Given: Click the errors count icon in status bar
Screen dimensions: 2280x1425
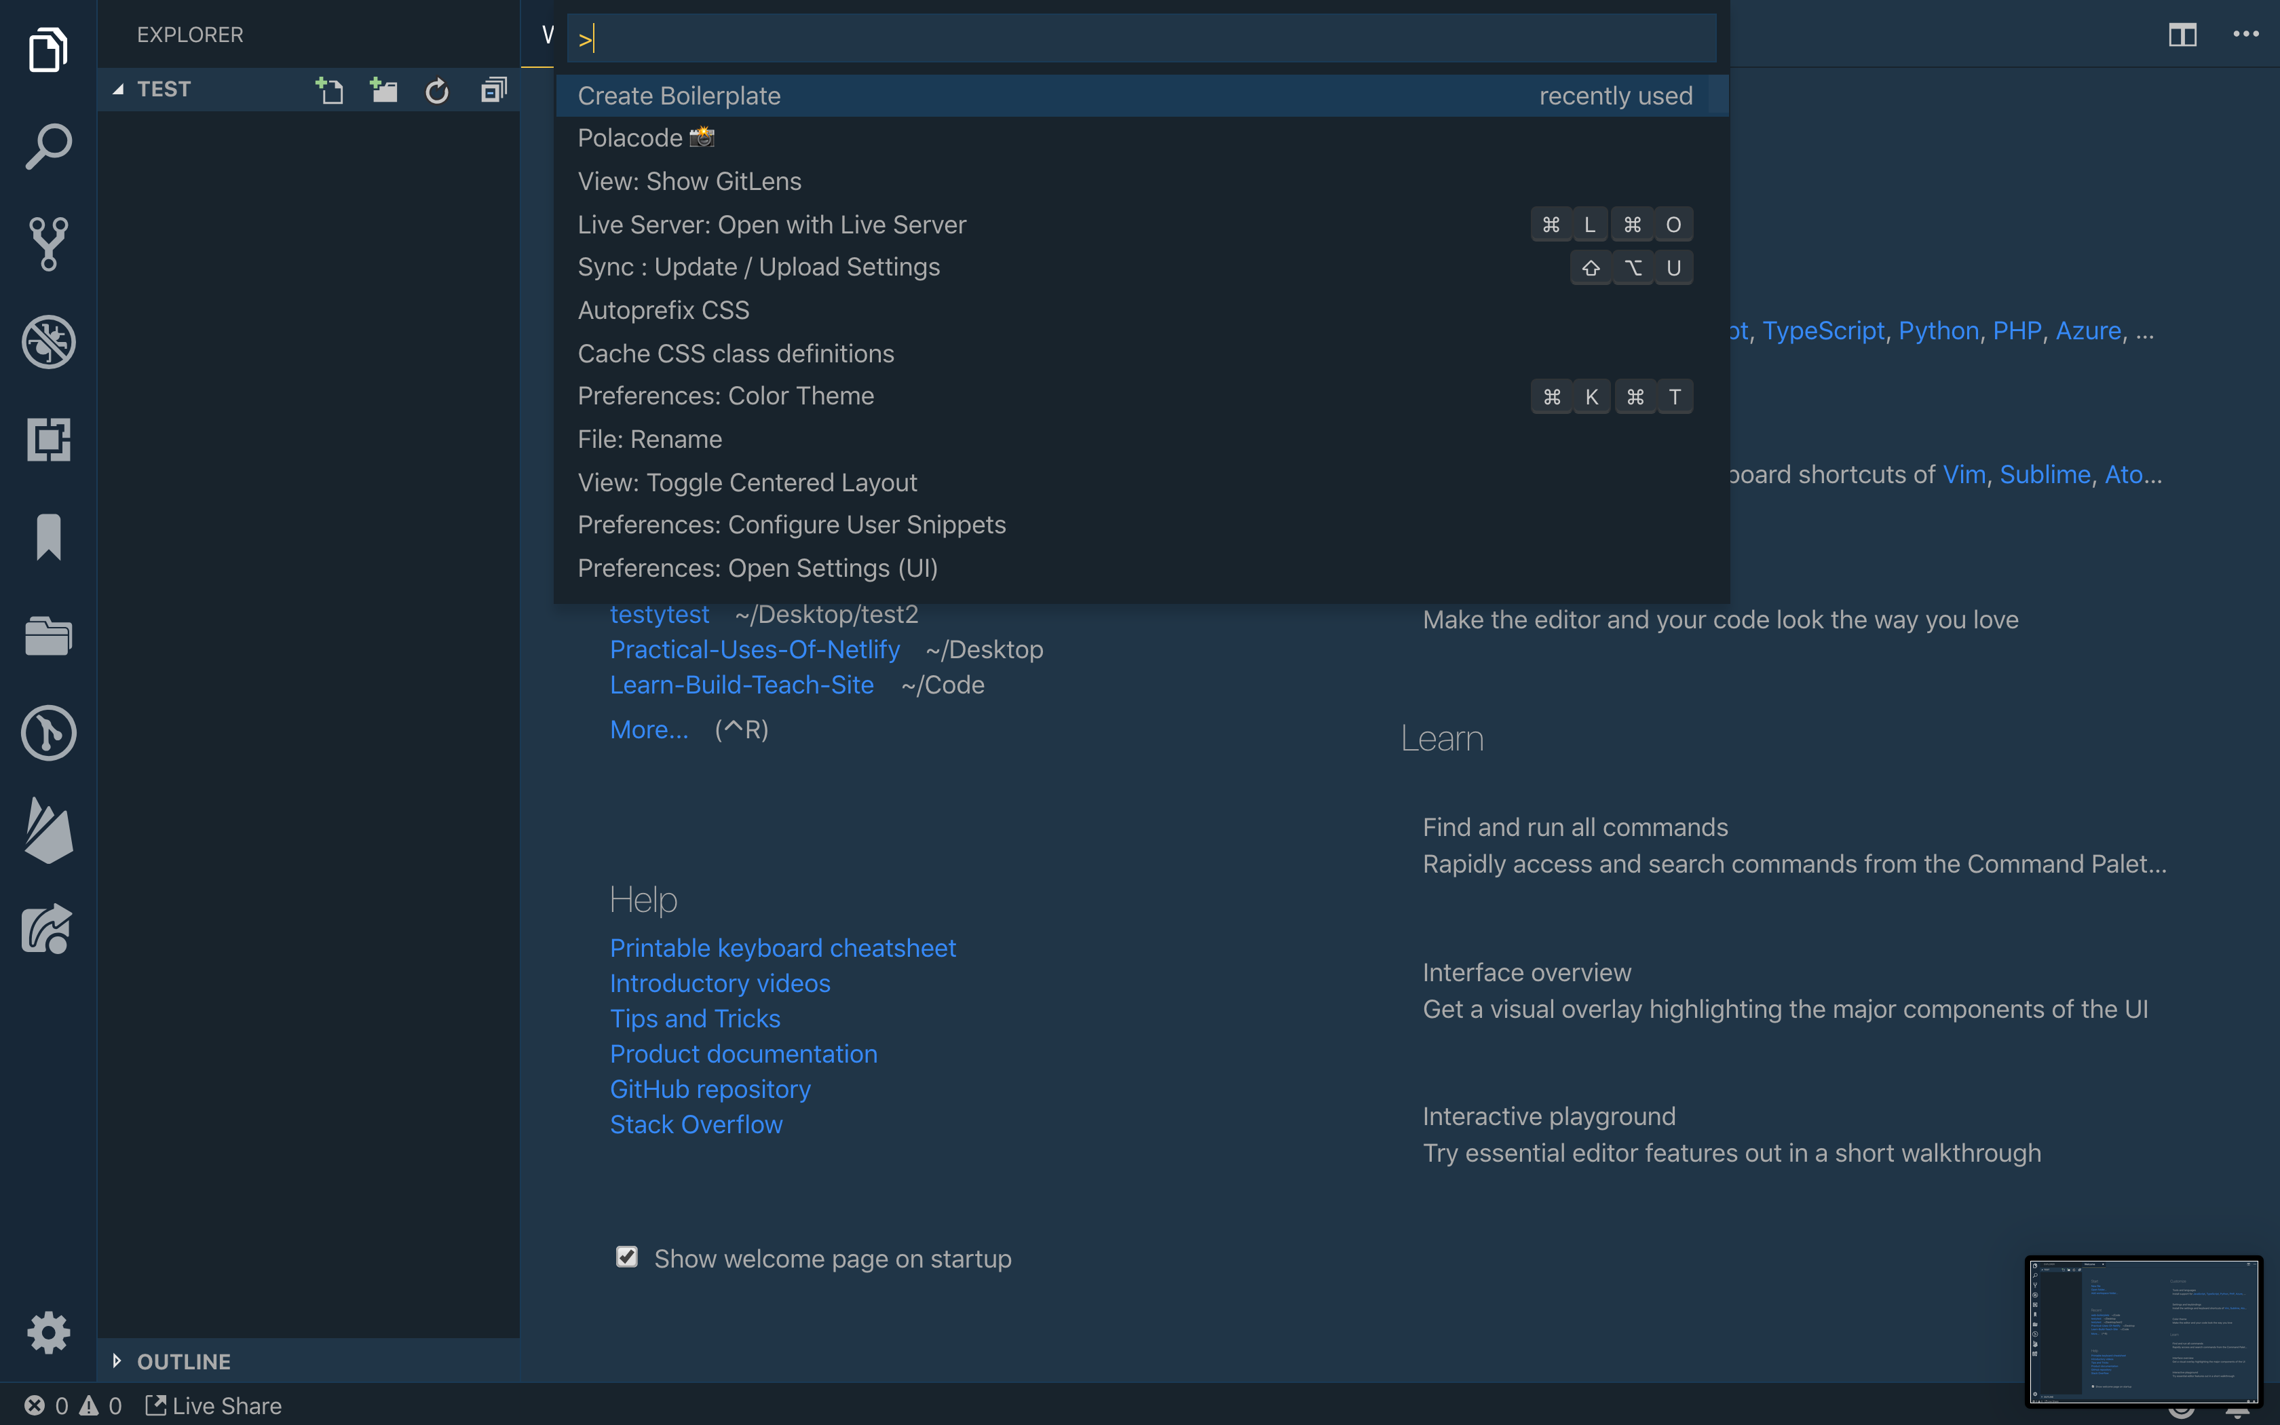Looking at the screenshot, I should [x=35, y=1405].
